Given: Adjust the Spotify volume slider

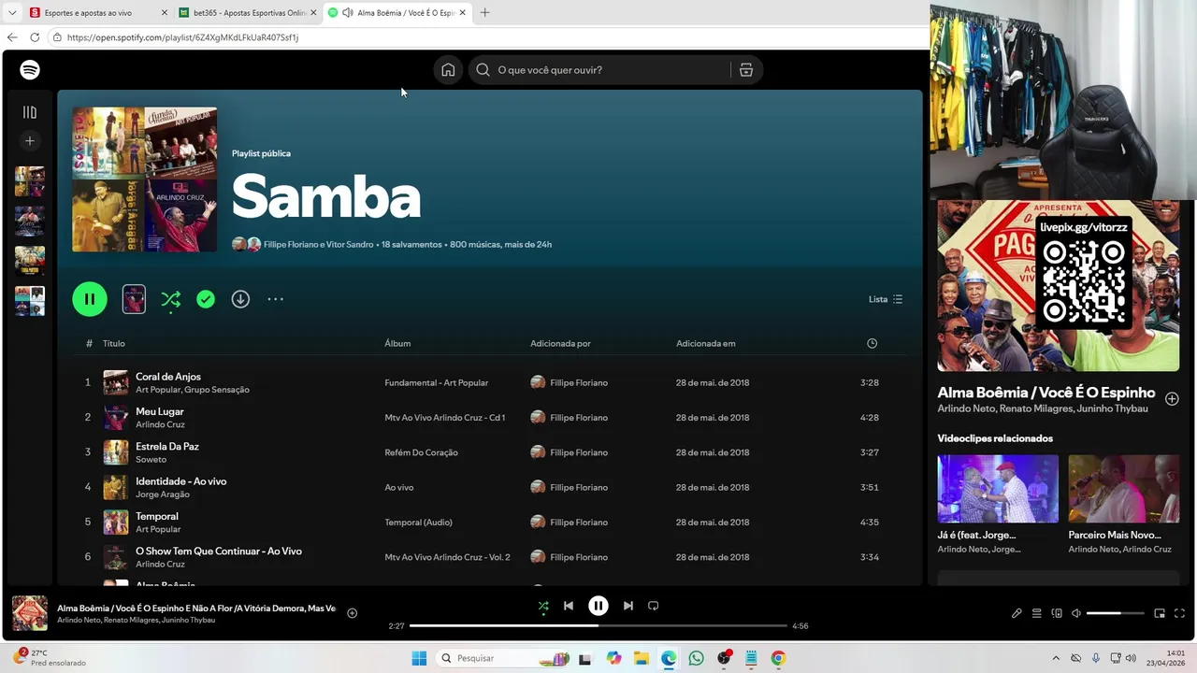Looking at the screenshot, I should click(1116, 613).
